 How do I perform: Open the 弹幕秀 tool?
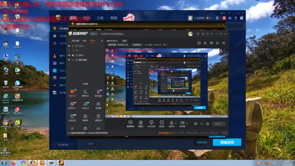pyautogui.click(x=85, y=118)
